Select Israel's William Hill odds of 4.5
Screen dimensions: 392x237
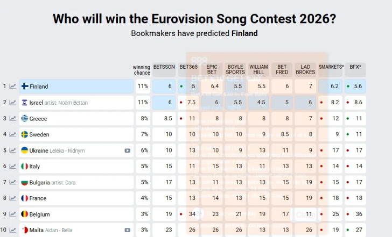point(258,102)
